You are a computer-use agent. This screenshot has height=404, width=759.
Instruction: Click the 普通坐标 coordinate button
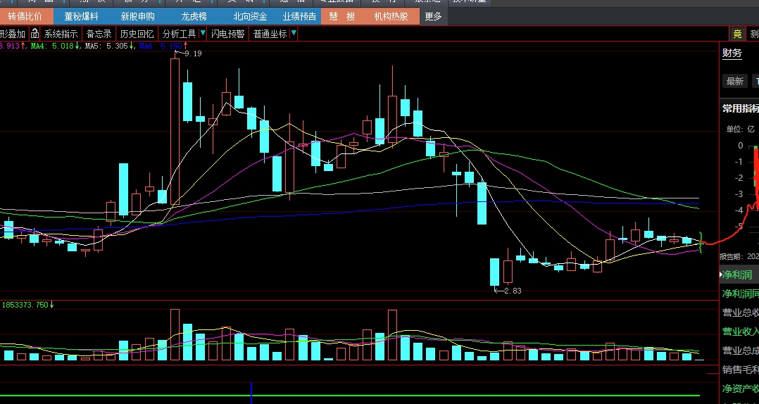tap(270, 34)
